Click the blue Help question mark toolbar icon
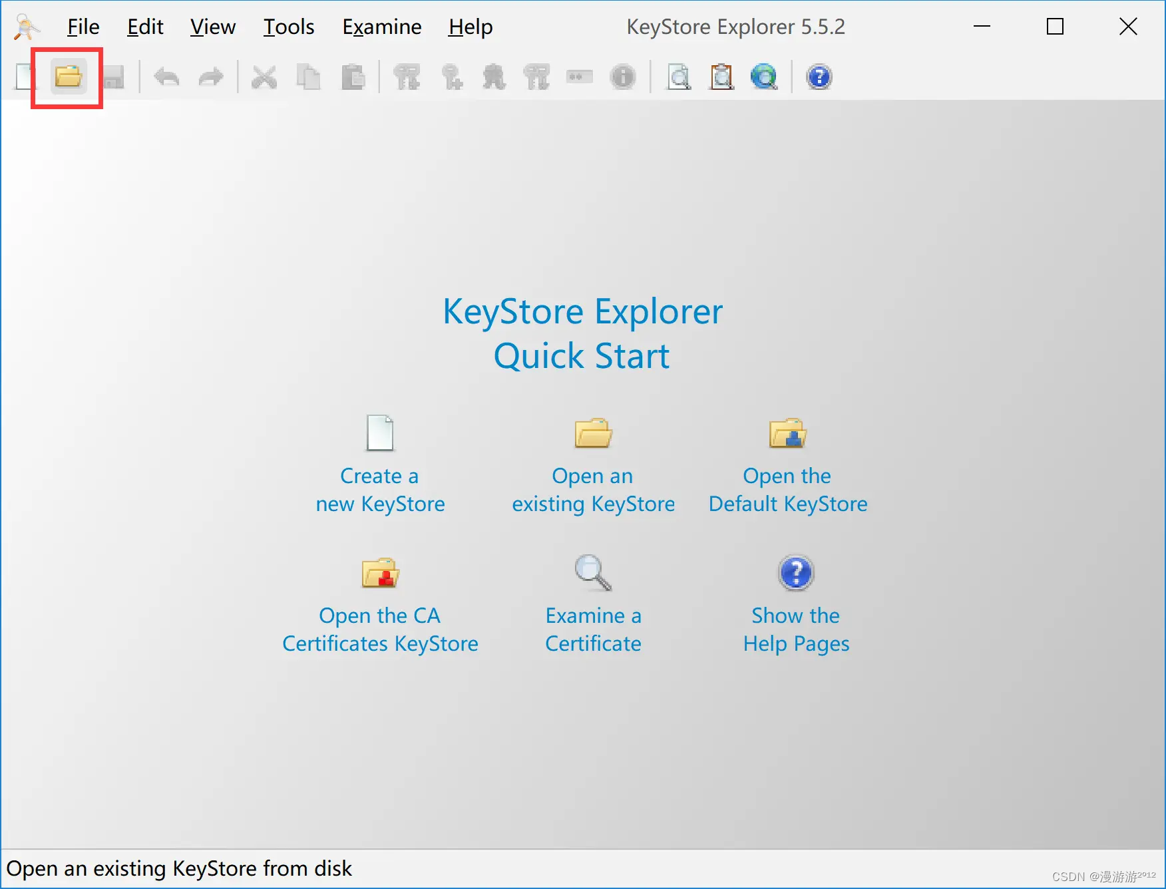Screen dimensions: 1166x889 [819, 77]
